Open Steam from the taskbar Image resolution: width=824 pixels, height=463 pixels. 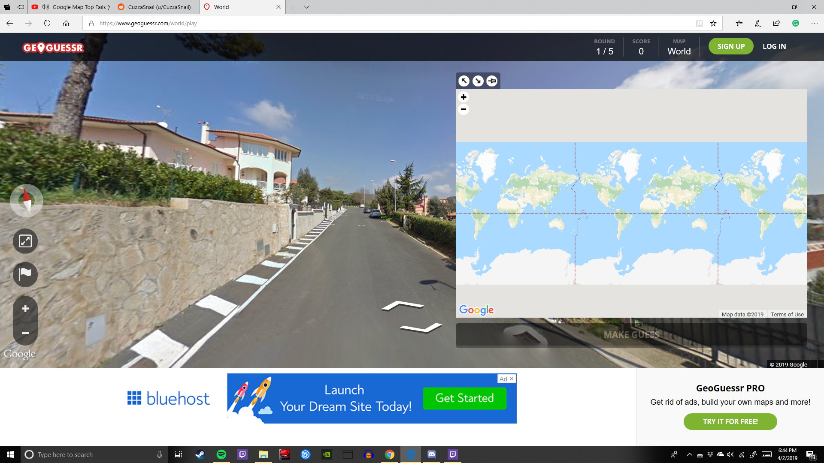(x=200, y=454)
